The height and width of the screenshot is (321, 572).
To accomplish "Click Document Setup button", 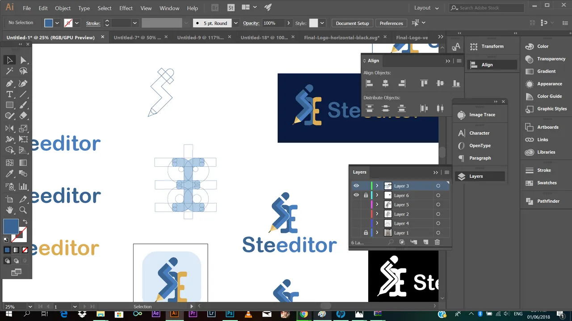I will pyautogui.click(x=353, y=23).
